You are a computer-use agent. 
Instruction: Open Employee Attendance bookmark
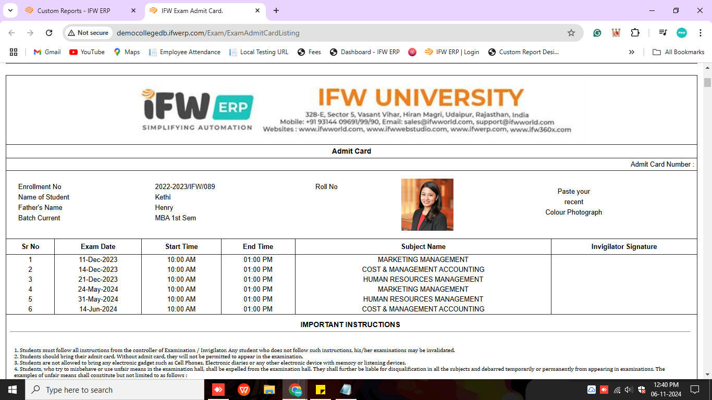tap(185, 52)
